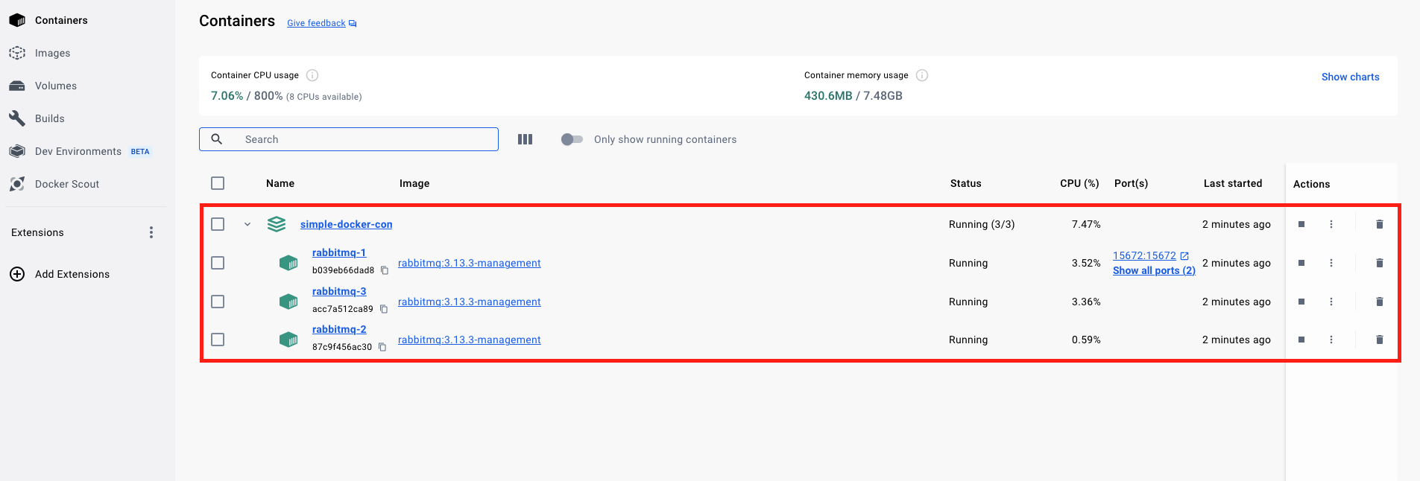Open port 15672:15672 in browser
This screenshot has width=1420, height=481.
[x=1150, y=255]
